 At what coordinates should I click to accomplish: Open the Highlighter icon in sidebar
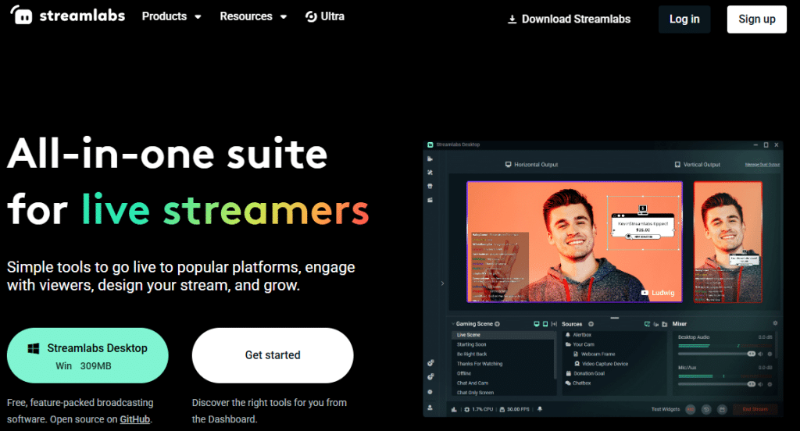pyautogui.click(x=430, y=200)
